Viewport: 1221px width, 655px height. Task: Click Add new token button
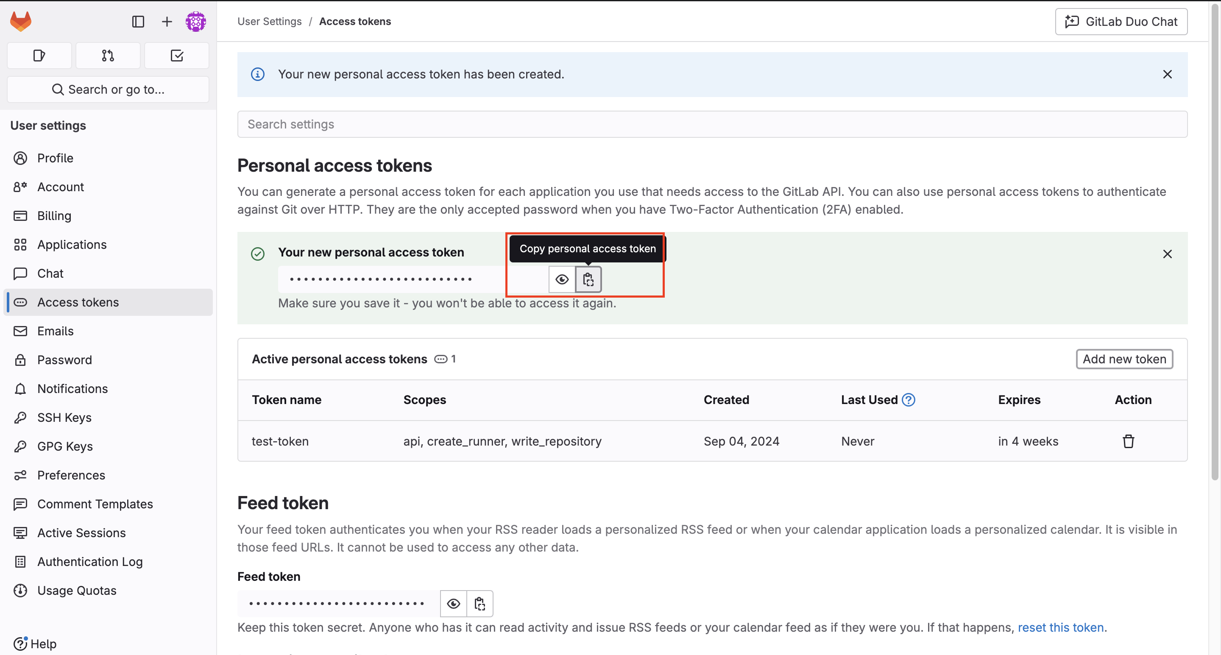tap(1124, 359)
